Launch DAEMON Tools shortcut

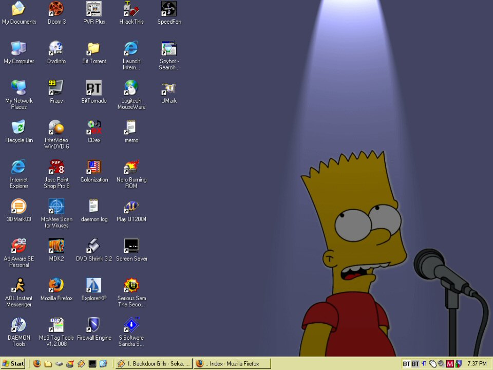pos(19,331)
